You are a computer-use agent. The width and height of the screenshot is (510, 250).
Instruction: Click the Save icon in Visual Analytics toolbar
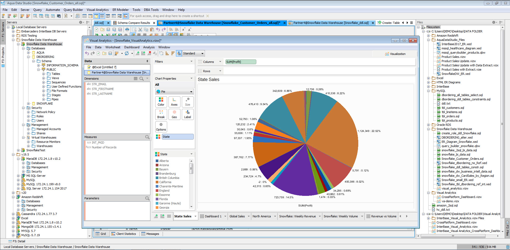[x=110, y=53]
